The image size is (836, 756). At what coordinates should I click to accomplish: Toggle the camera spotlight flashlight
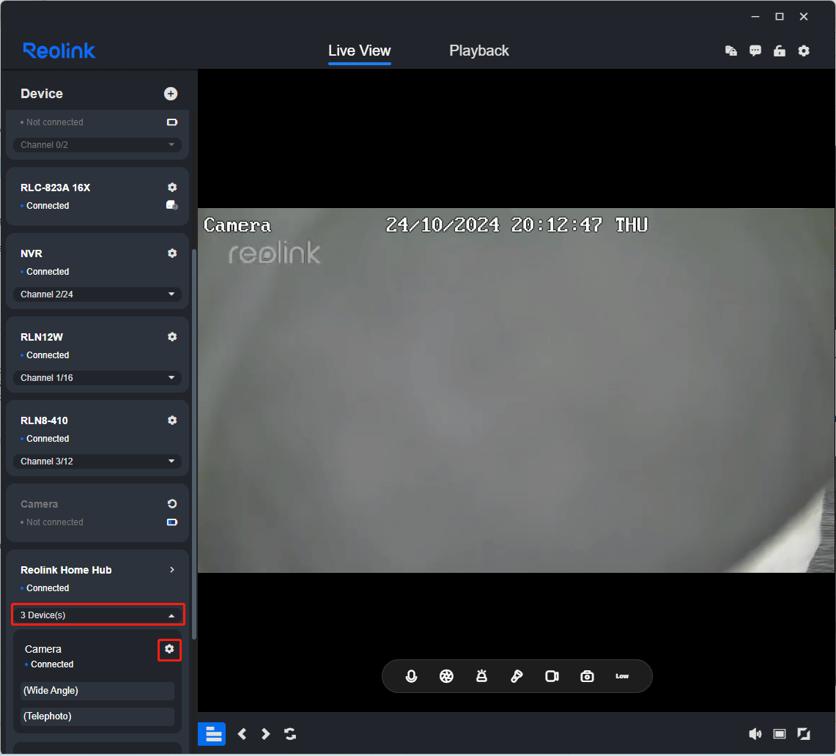[x=517, y=676]
